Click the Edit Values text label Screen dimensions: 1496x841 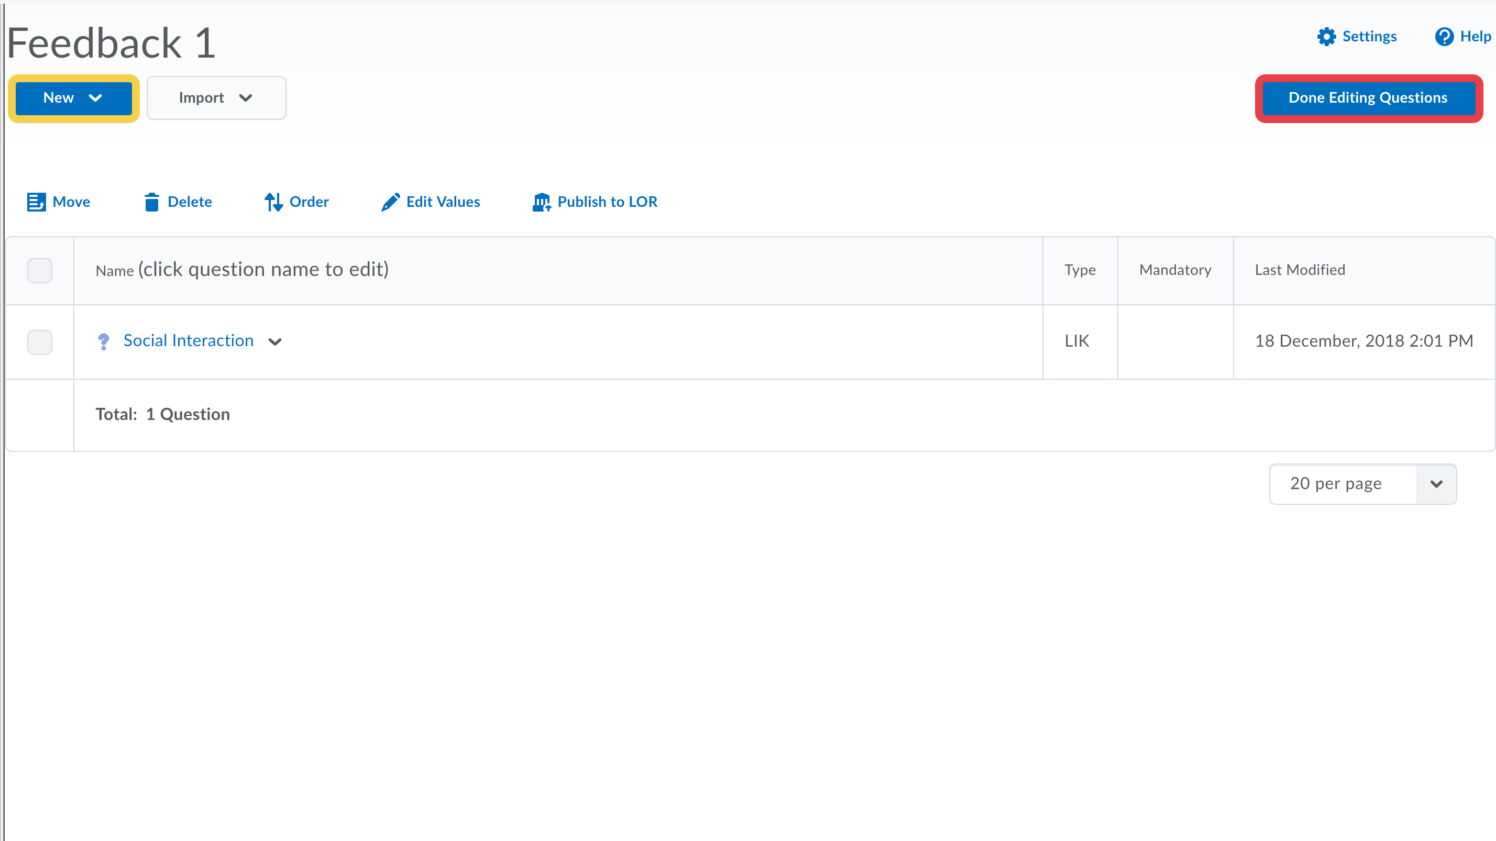pyautogui.click(x=443, y=202)
